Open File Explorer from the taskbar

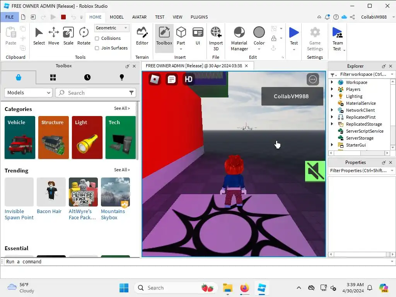click(227, 288)
